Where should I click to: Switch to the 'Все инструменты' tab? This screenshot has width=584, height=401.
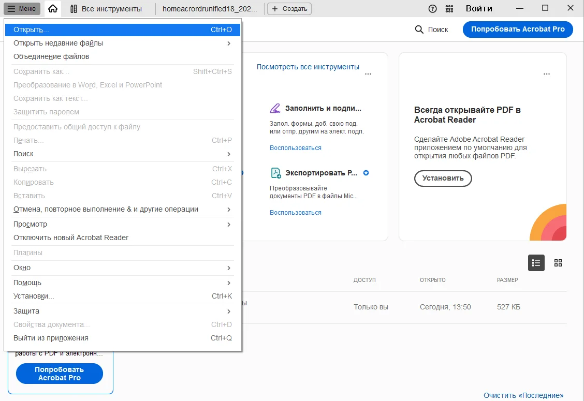click(x=106, y=9)
